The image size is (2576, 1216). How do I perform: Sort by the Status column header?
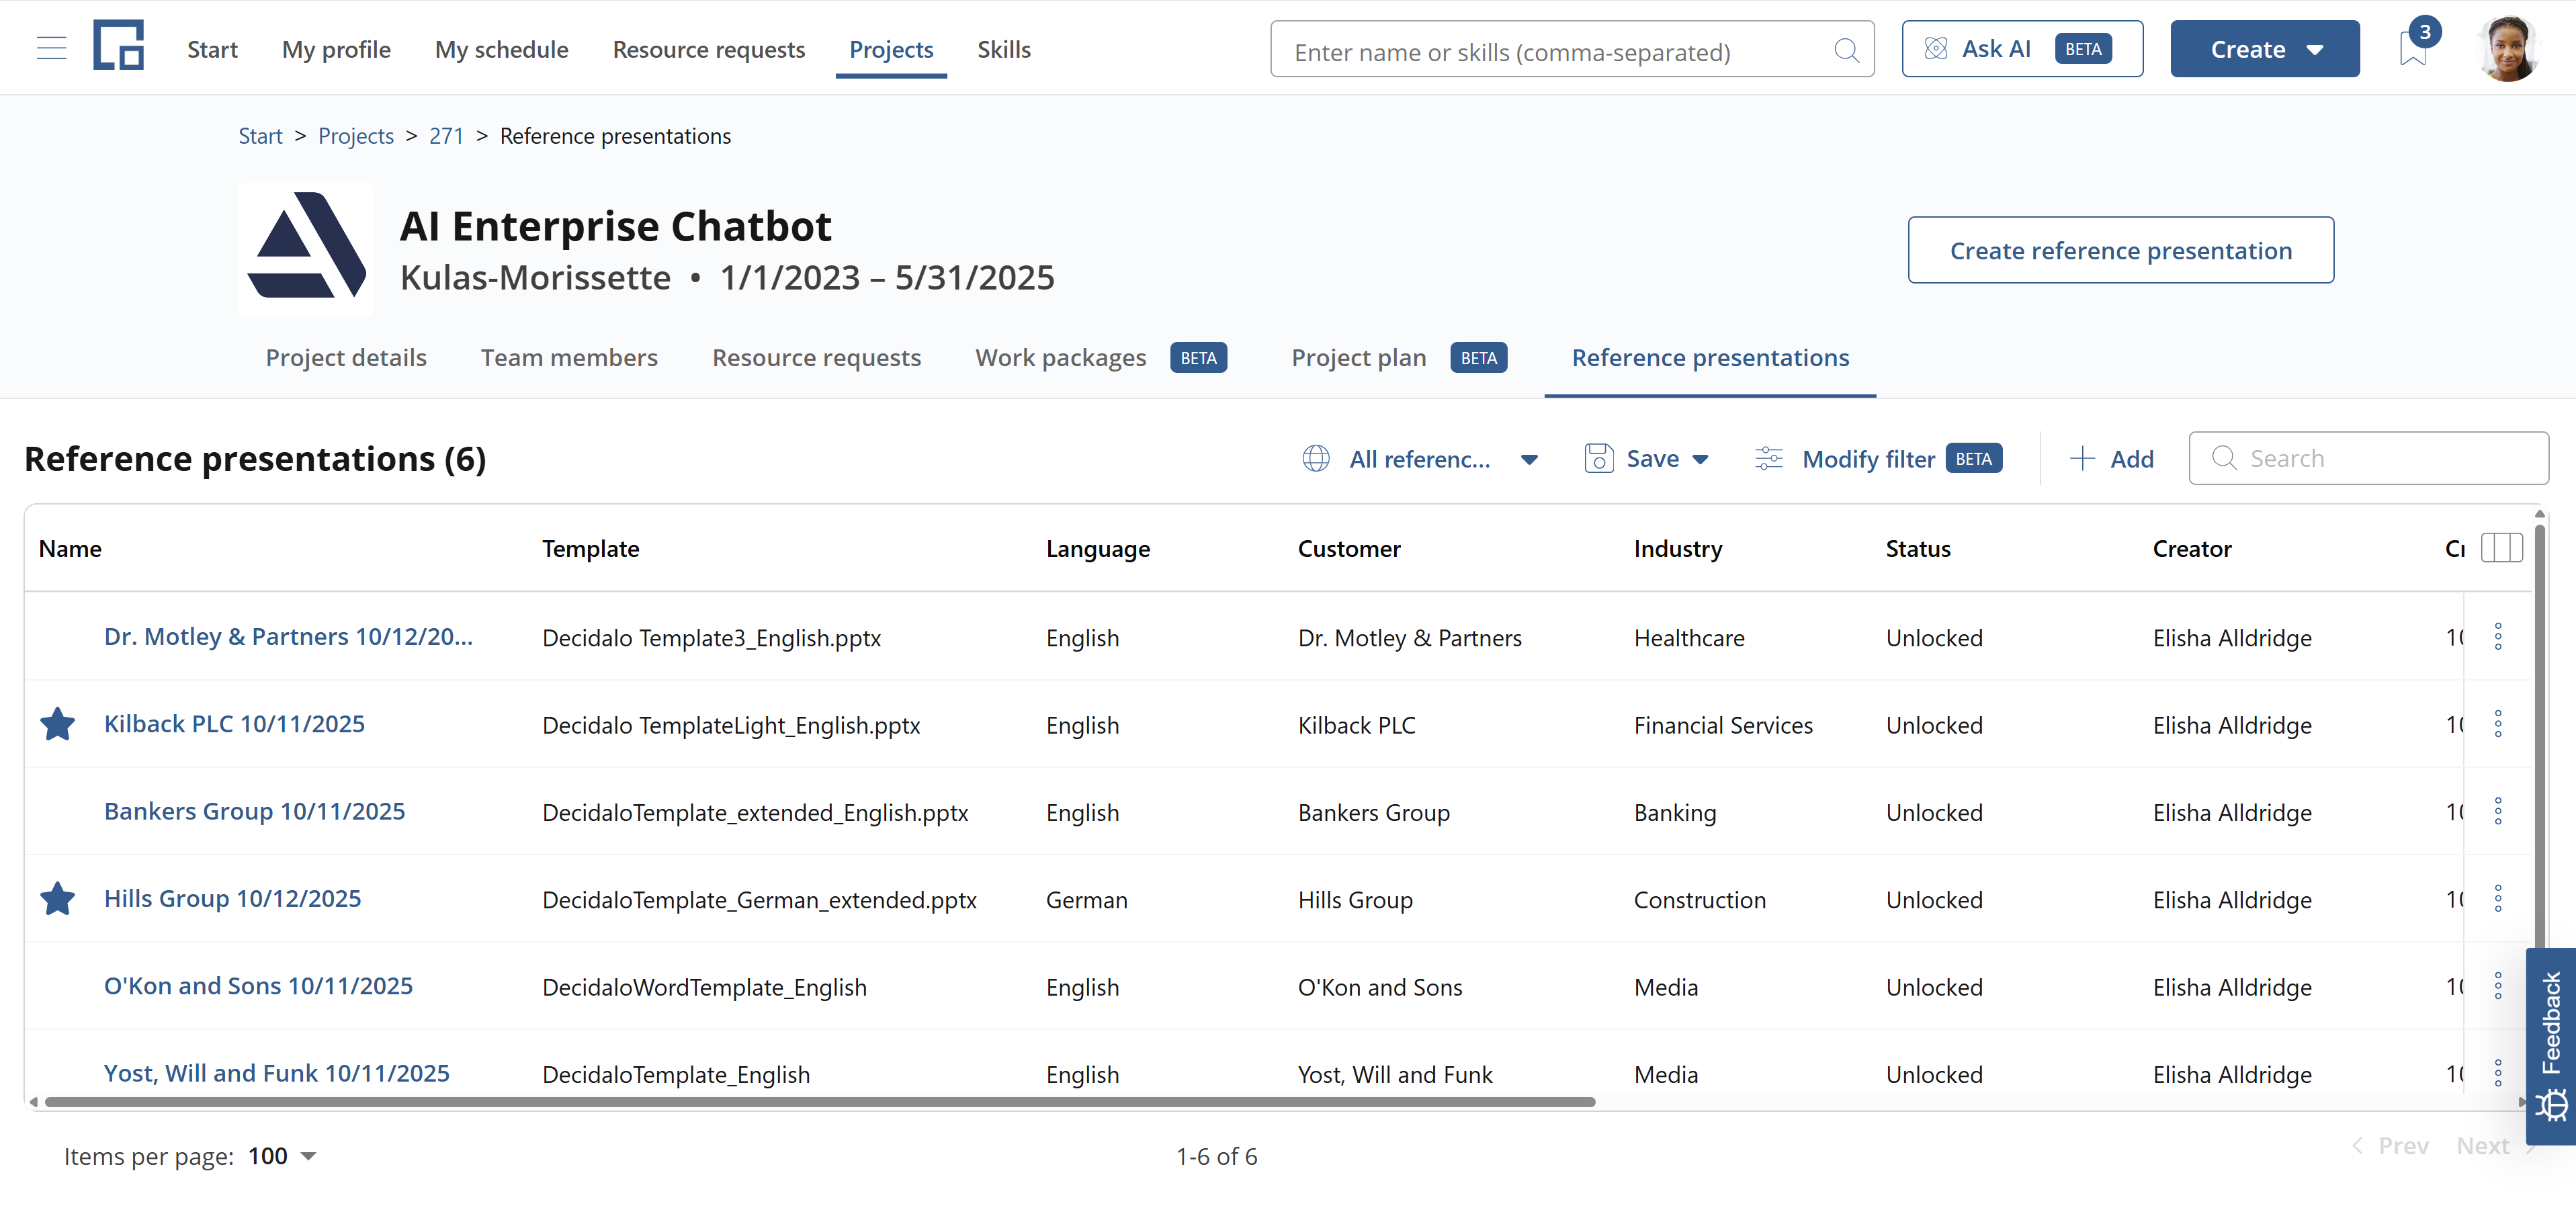click(1918, 548)
